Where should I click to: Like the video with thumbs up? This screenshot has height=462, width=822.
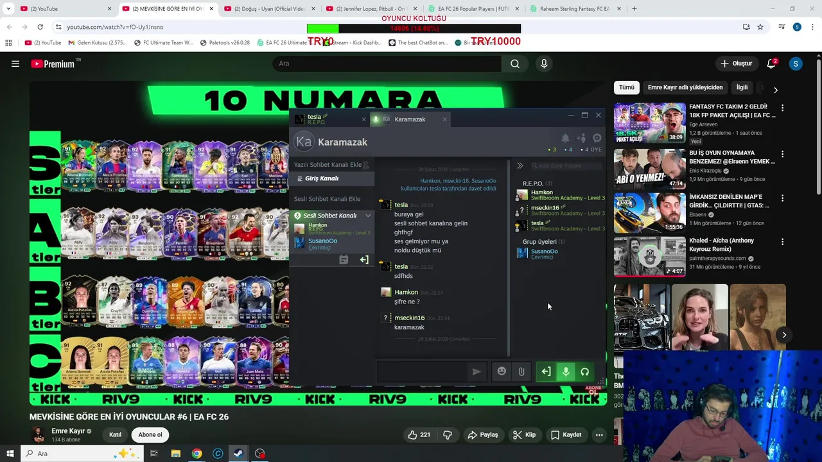419,435
